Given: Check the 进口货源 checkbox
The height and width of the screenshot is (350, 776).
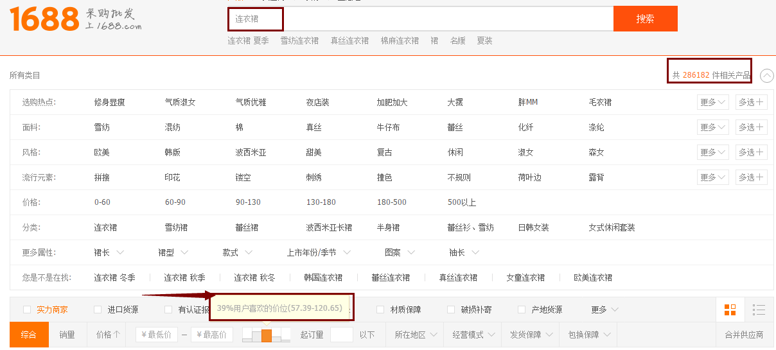Looking at the screenshot, I should [98, 310].
